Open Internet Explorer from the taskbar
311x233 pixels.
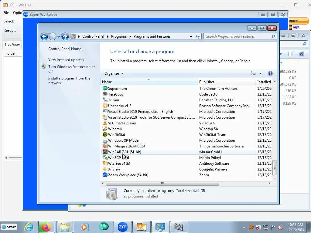(29, 227)
